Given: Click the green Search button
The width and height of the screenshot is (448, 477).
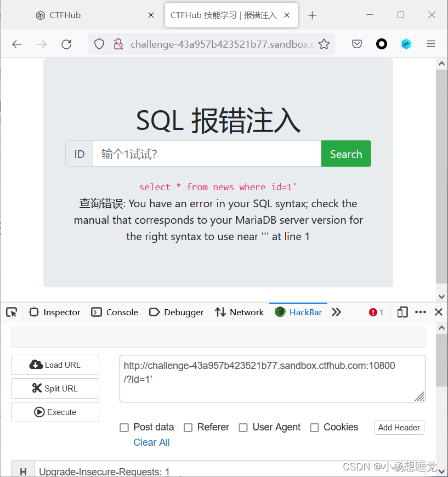Looking at the screenshot, I should pyautogui.click(x=346, y=154).
